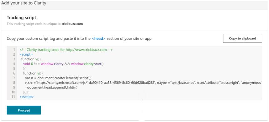269x122 pixels.
Task: Click the Tracking script heading
Action: pos(21,18)
